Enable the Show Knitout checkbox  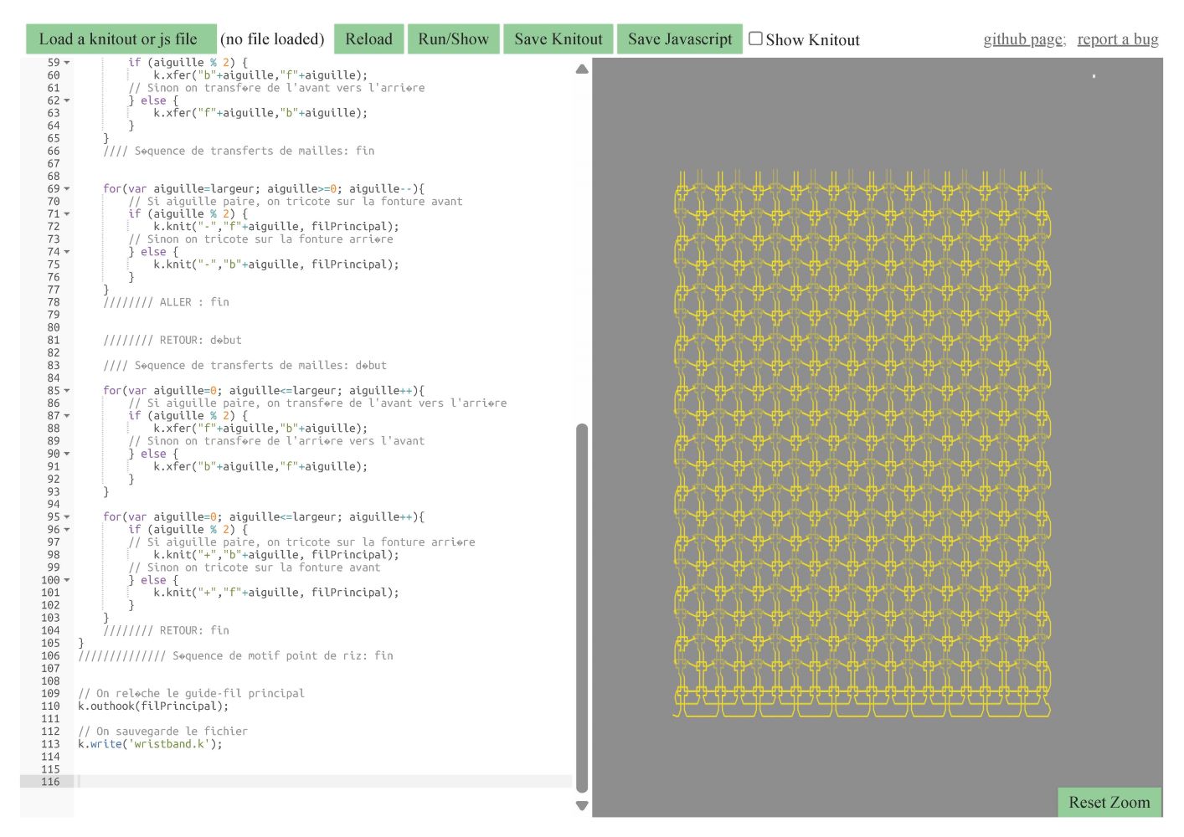click(755, 39)
